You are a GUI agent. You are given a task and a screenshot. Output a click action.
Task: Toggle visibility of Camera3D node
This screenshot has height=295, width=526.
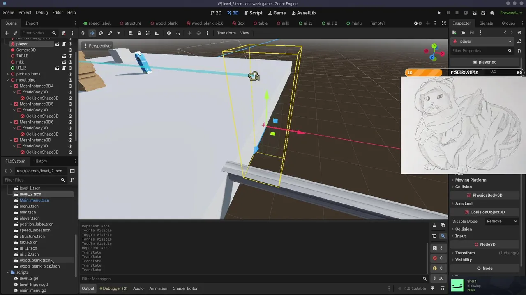70,50
